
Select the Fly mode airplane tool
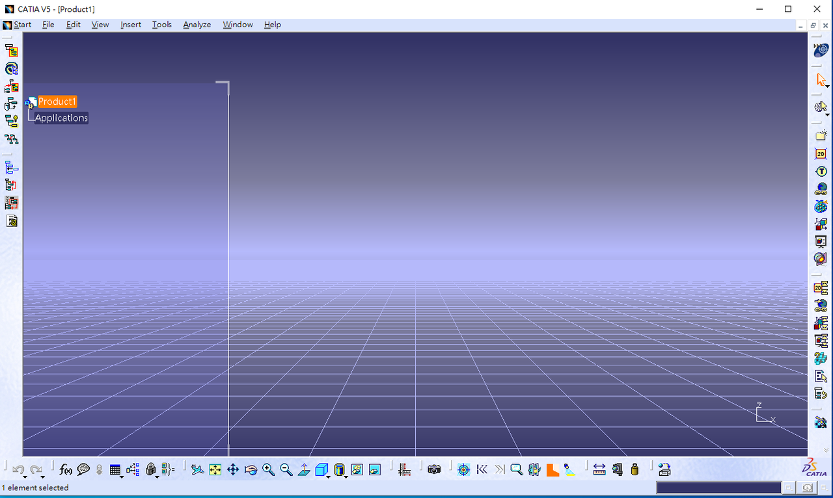[197, 469]
